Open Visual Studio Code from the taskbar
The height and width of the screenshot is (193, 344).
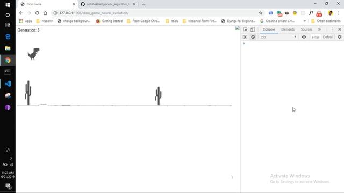point(8,84)
